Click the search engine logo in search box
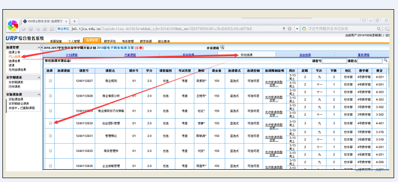 (304, 29)
